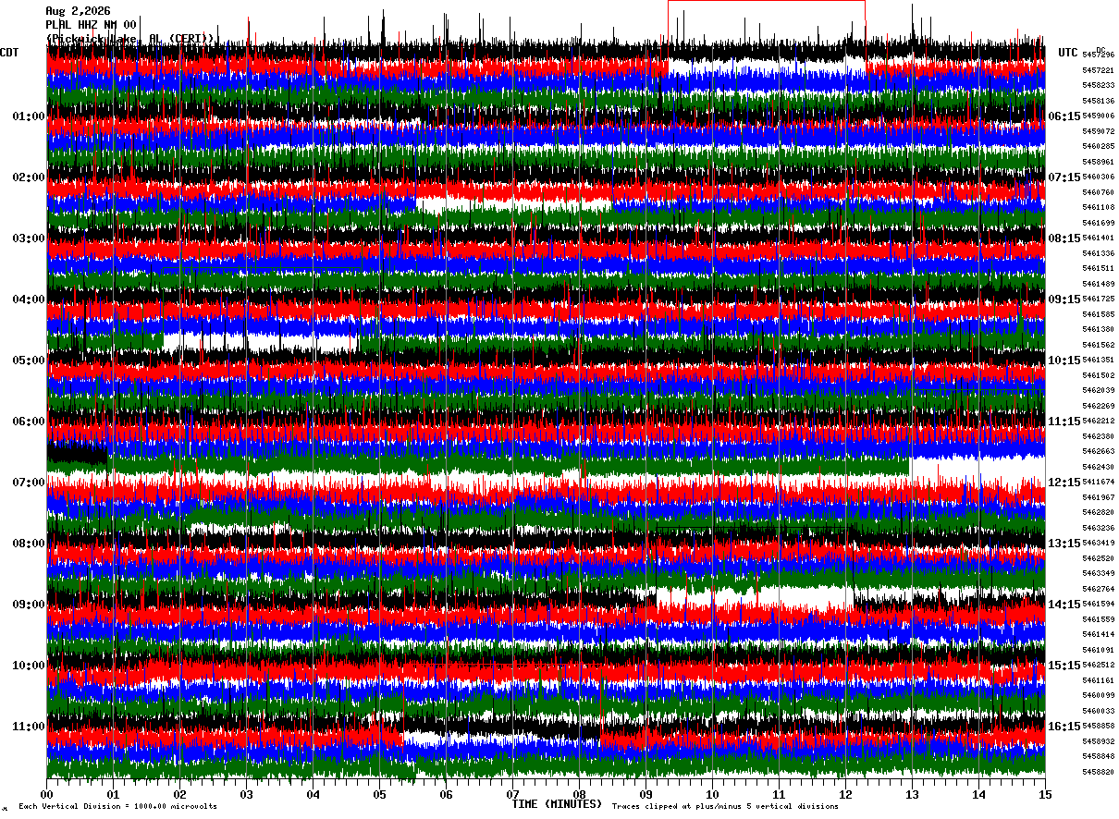Click the DC offset value "5459072"
This screenshot has width=1119, height=819.
pos(1098,131)
